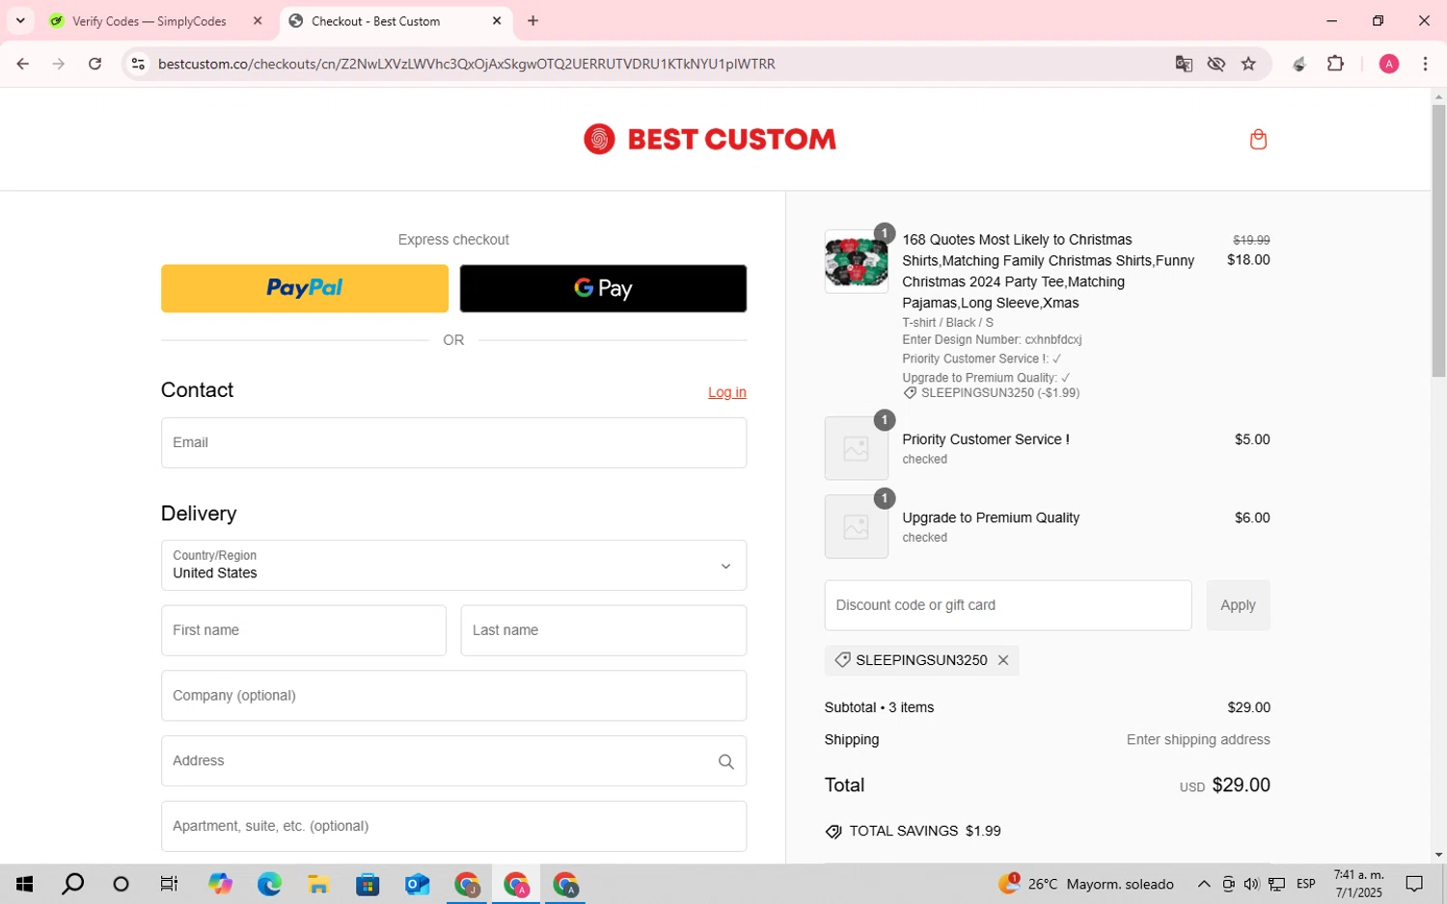Click the Chrome back arrow
1447x904 pixels.
(x=23, y=64)
